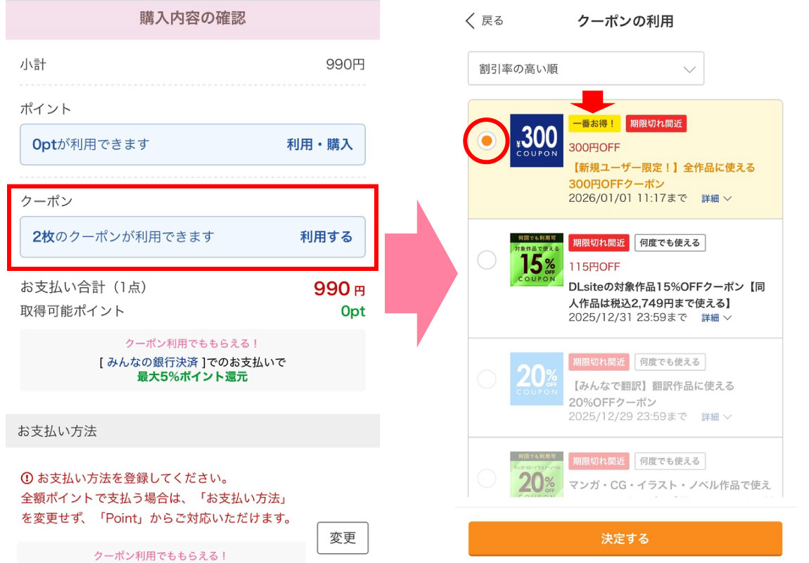Image resolution: width=809 pixels, height=563 pixels.
Task: Click the red warning icon by payment notice
Action: tap(27, 479)
